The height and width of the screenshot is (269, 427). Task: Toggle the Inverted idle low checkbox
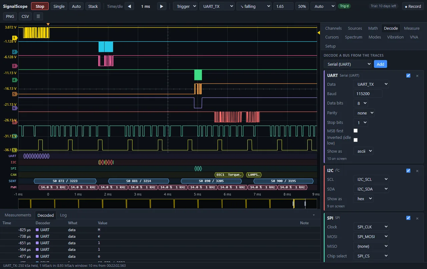(356, 140)
